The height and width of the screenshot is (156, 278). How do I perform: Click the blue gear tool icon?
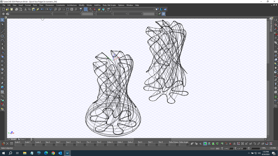[2, 87]
